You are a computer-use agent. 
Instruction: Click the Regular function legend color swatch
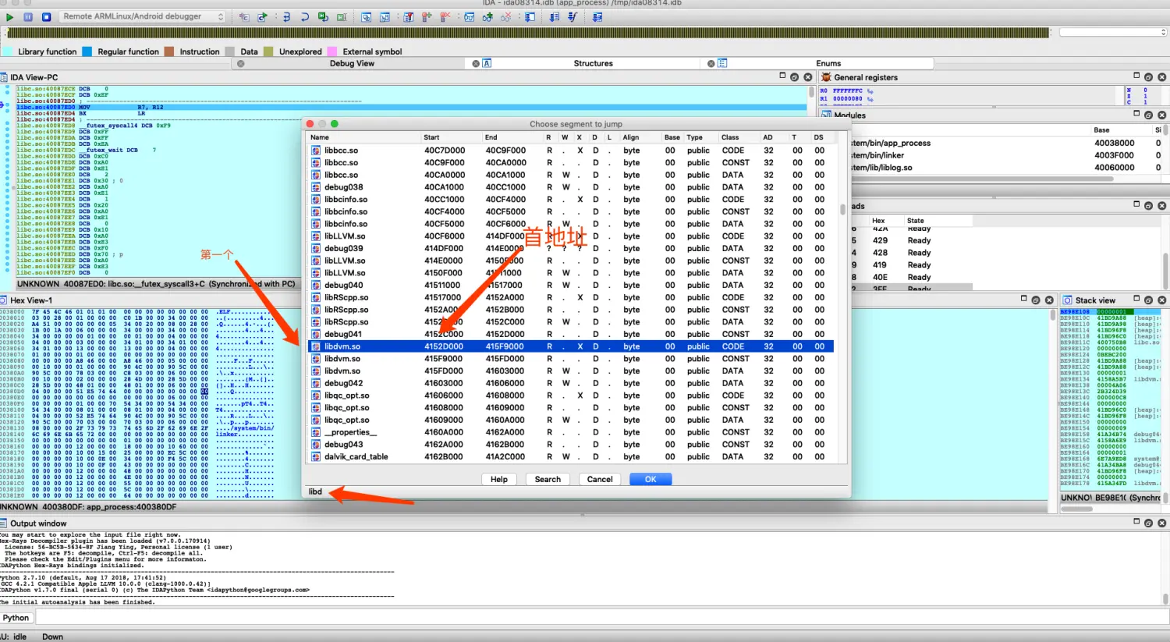tap(87, 51)
